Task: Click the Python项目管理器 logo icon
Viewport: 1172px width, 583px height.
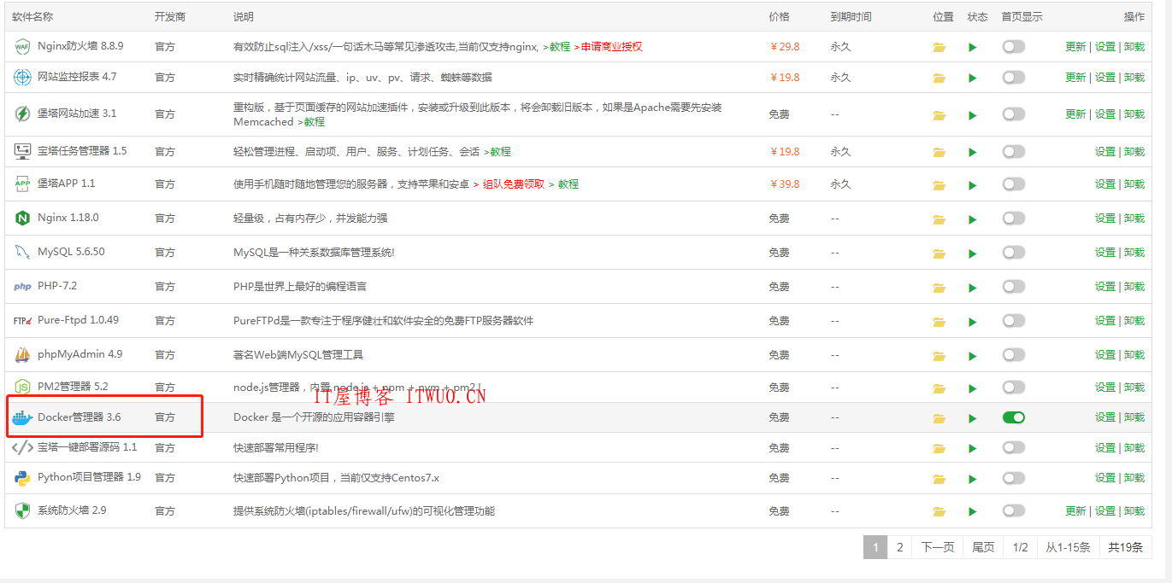Action: (x=22, y=478)
